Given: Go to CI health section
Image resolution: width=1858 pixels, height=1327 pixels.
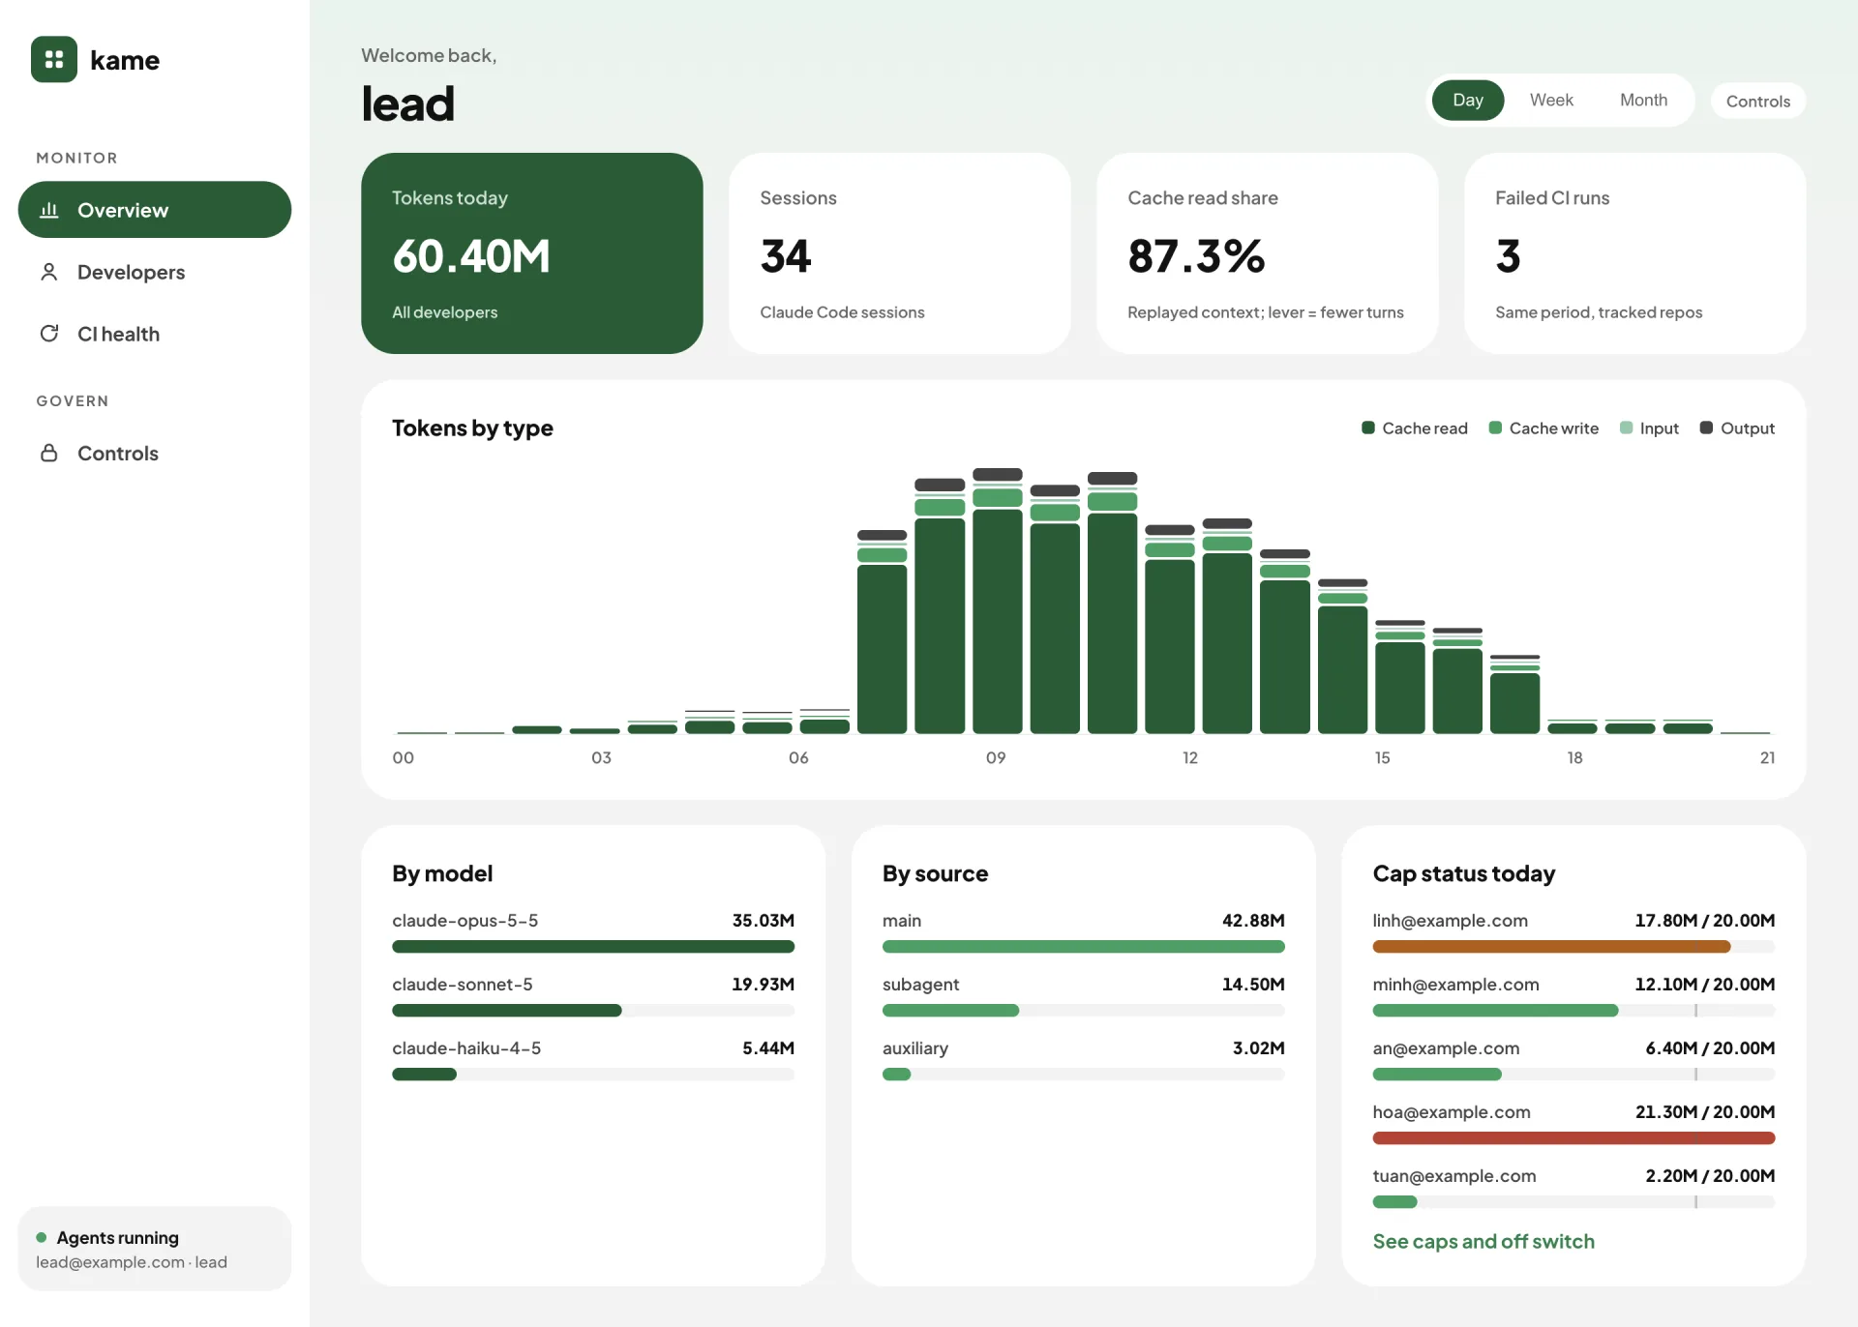Looking at the screenshot, I should pyautogui.click(x=155, y=334).
